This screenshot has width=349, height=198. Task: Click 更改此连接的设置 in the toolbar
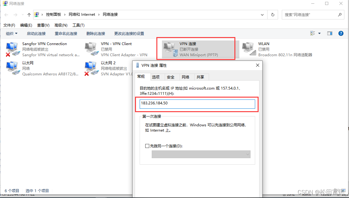click(x=129, y=34)
